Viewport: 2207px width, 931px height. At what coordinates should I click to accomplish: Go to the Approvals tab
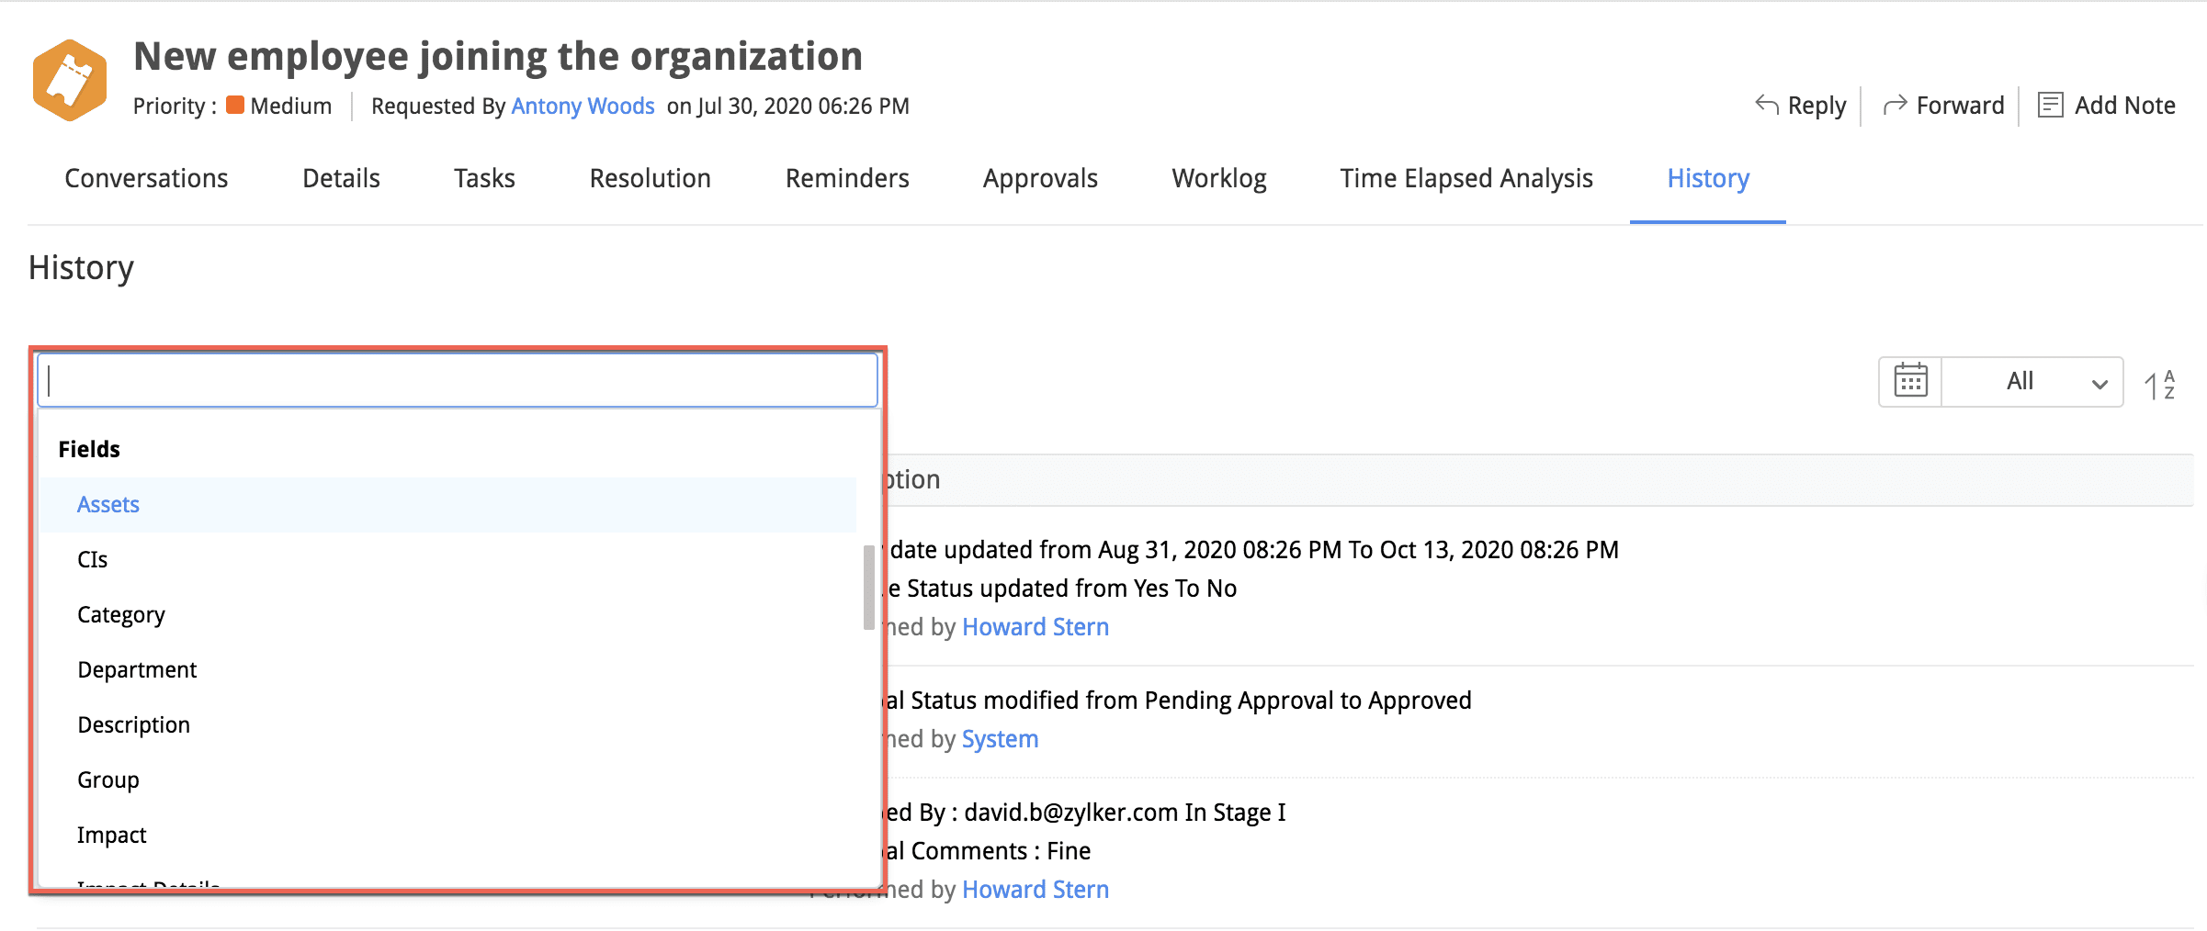pos(1040,178)
